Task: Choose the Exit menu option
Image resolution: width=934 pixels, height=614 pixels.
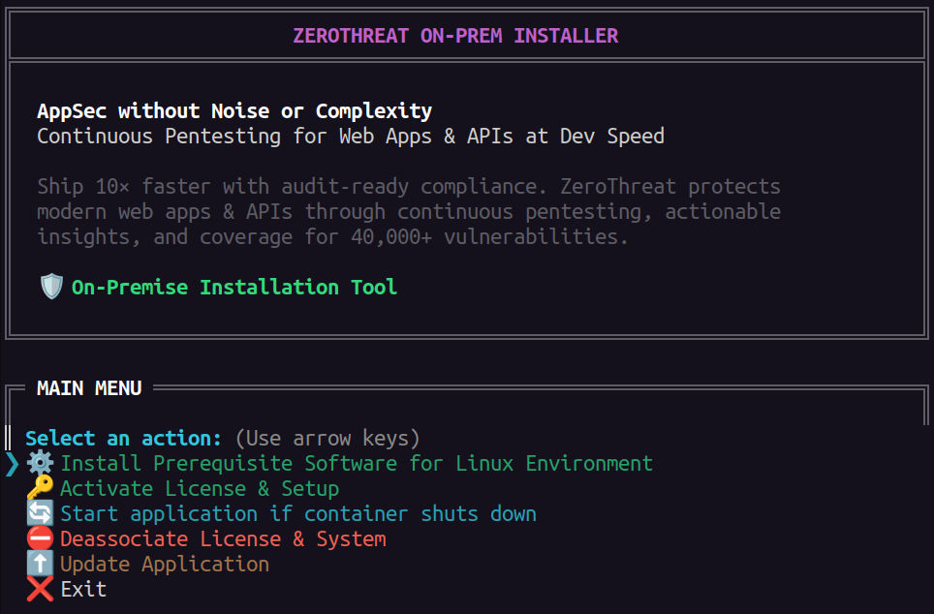Action: coord(83,589)
